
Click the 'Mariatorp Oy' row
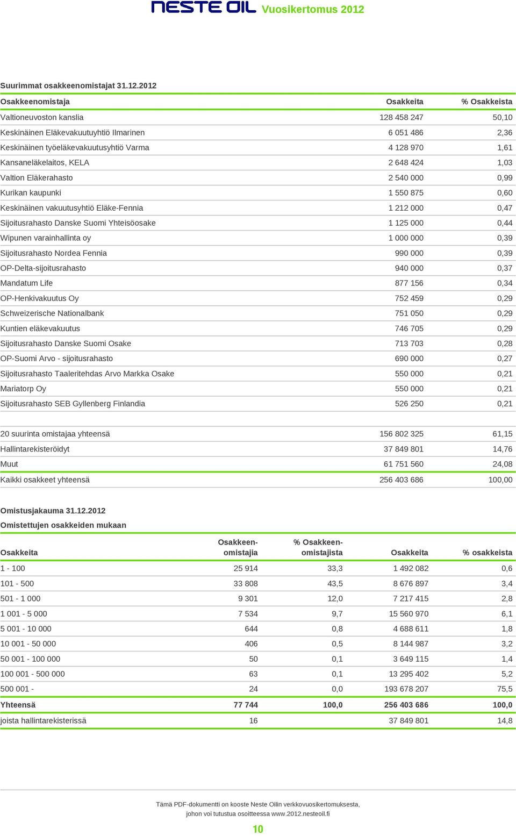click(x=258, y=388)
